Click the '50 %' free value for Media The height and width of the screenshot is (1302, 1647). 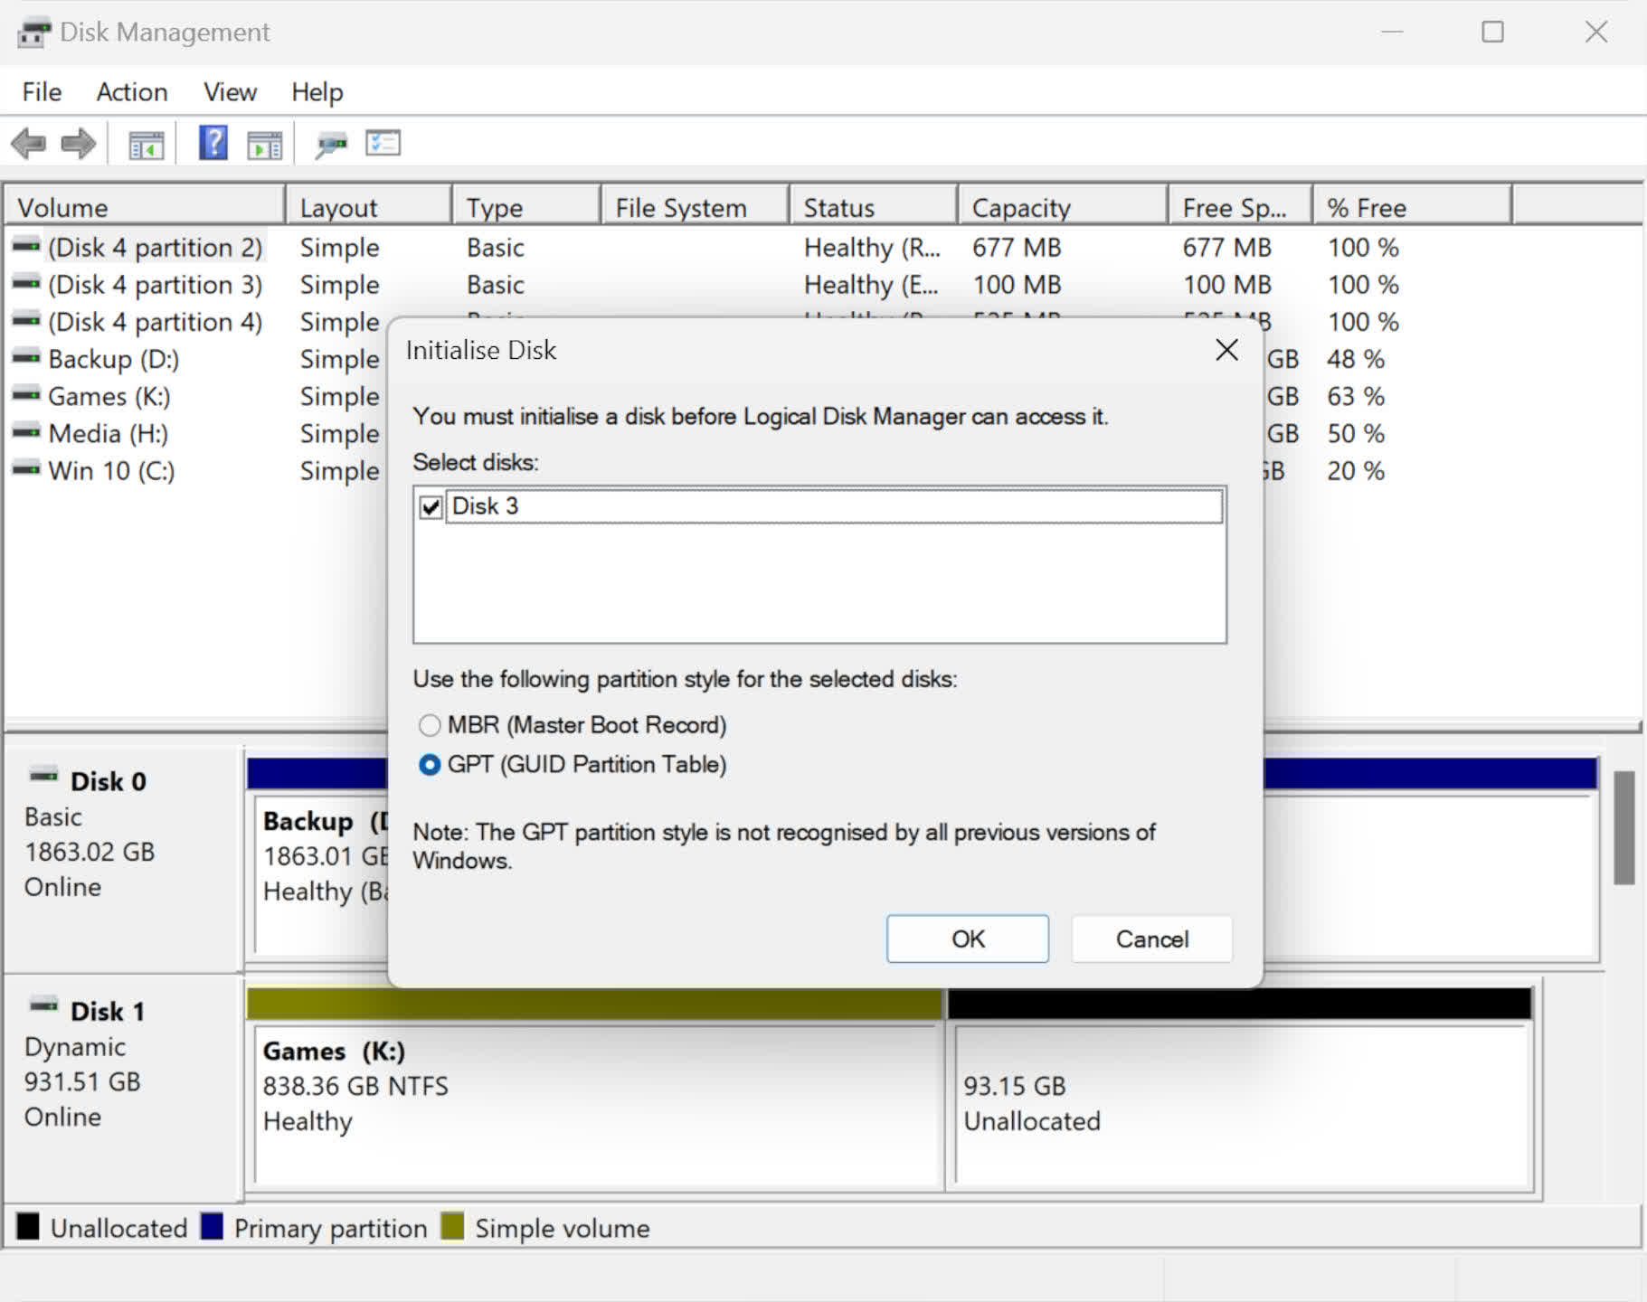(1356, 433)
